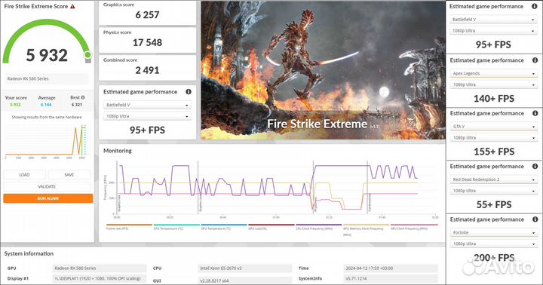Open the Battlefield V dropdown below Combined score
Viewport: 543px width, 285px height.
[x=147, y=105]
